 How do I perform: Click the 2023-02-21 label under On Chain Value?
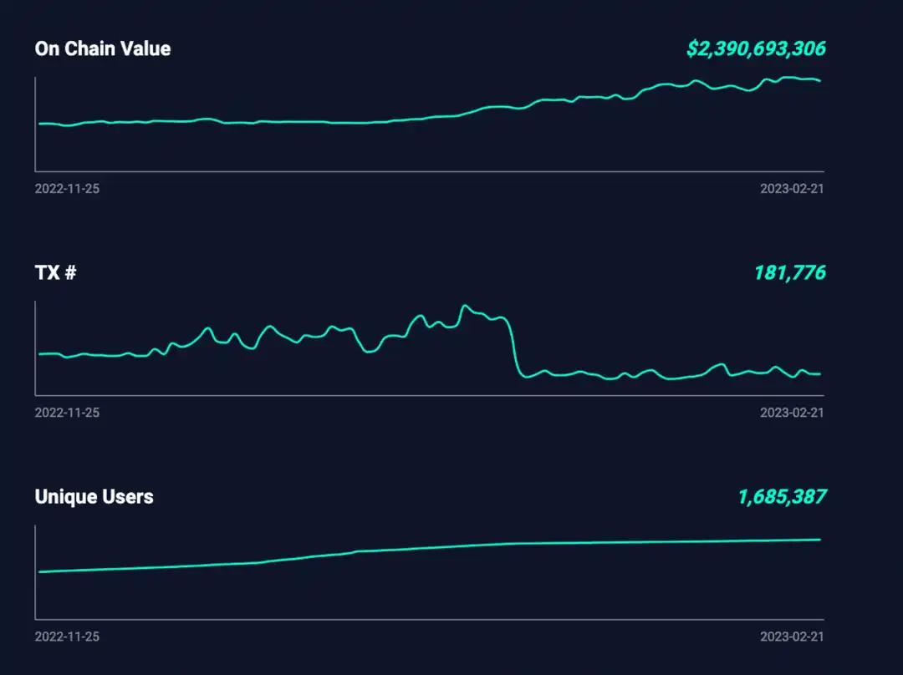[x=791, y=189]
